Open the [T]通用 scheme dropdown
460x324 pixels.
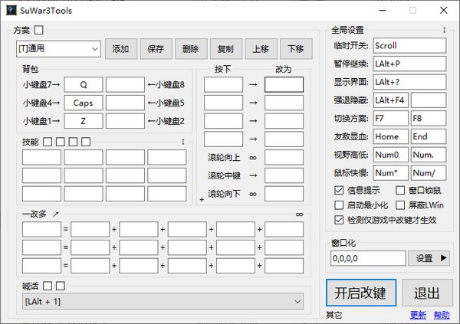(58, 49)
